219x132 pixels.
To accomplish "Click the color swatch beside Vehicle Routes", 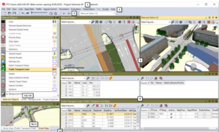I will (x=54, y=58).
